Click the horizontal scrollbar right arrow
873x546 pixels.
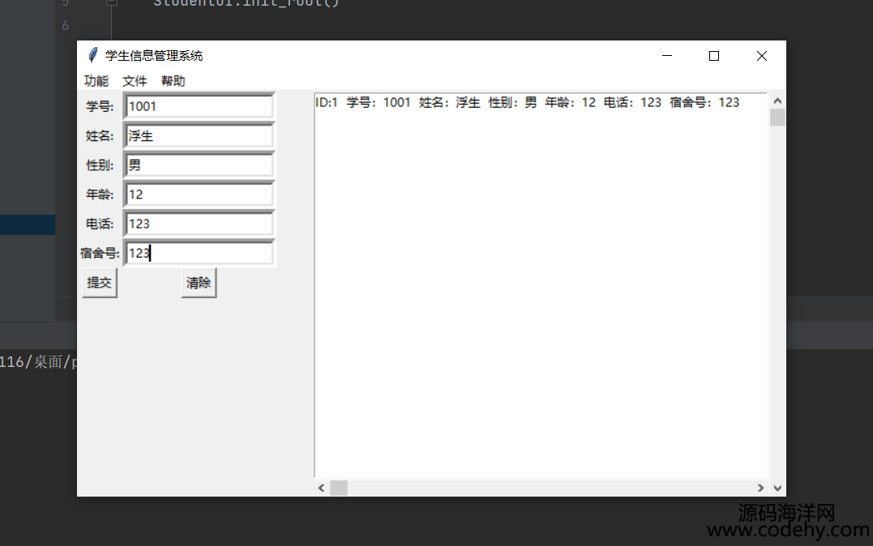coord(760,488)
